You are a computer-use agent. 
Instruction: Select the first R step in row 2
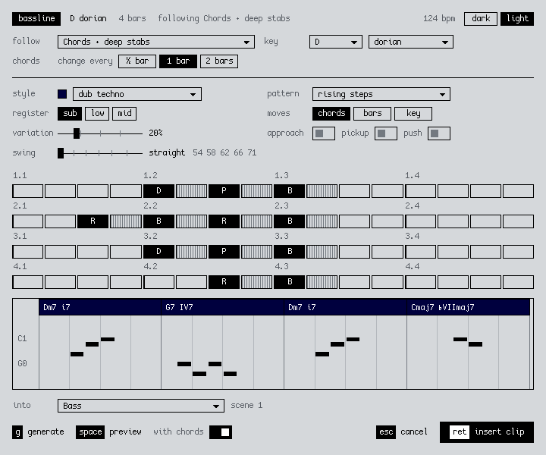93,221
